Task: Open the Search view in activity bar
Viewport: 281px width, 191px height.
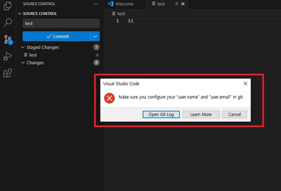Action: click(x=8, y=23)
